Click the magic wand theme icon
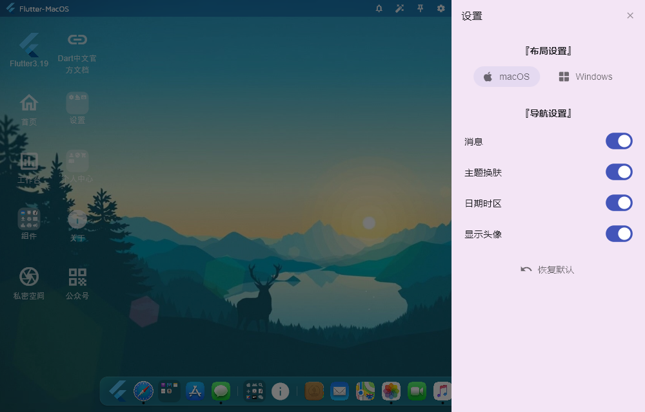 point(400,8)
